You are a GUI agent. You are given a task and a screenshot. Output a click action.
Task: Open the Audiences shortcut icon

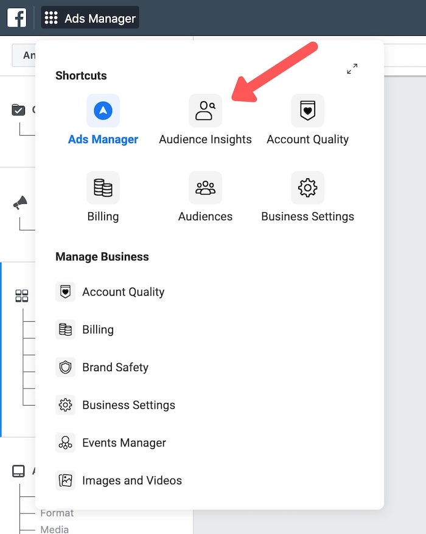tap(205, 187)
